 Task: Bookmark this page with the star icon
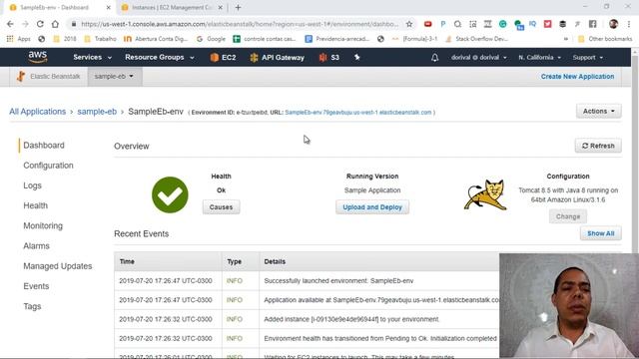click(x=409, y=24)
